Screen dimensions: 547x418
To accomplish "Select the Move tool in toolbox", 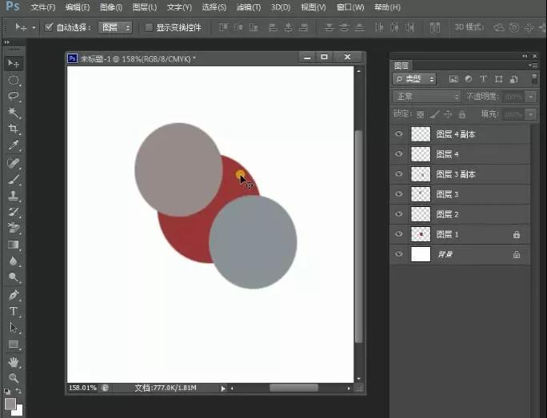I will click(14, 63).
